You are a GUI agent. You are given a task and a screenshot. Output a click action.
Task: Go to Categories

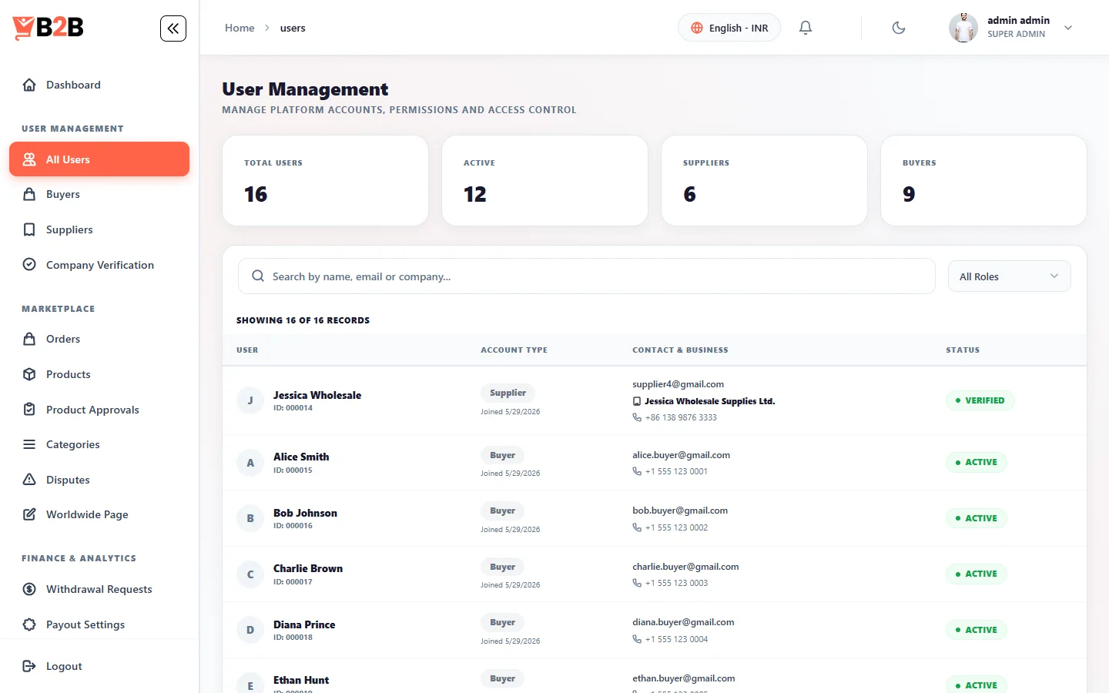[x=99, y=444]
